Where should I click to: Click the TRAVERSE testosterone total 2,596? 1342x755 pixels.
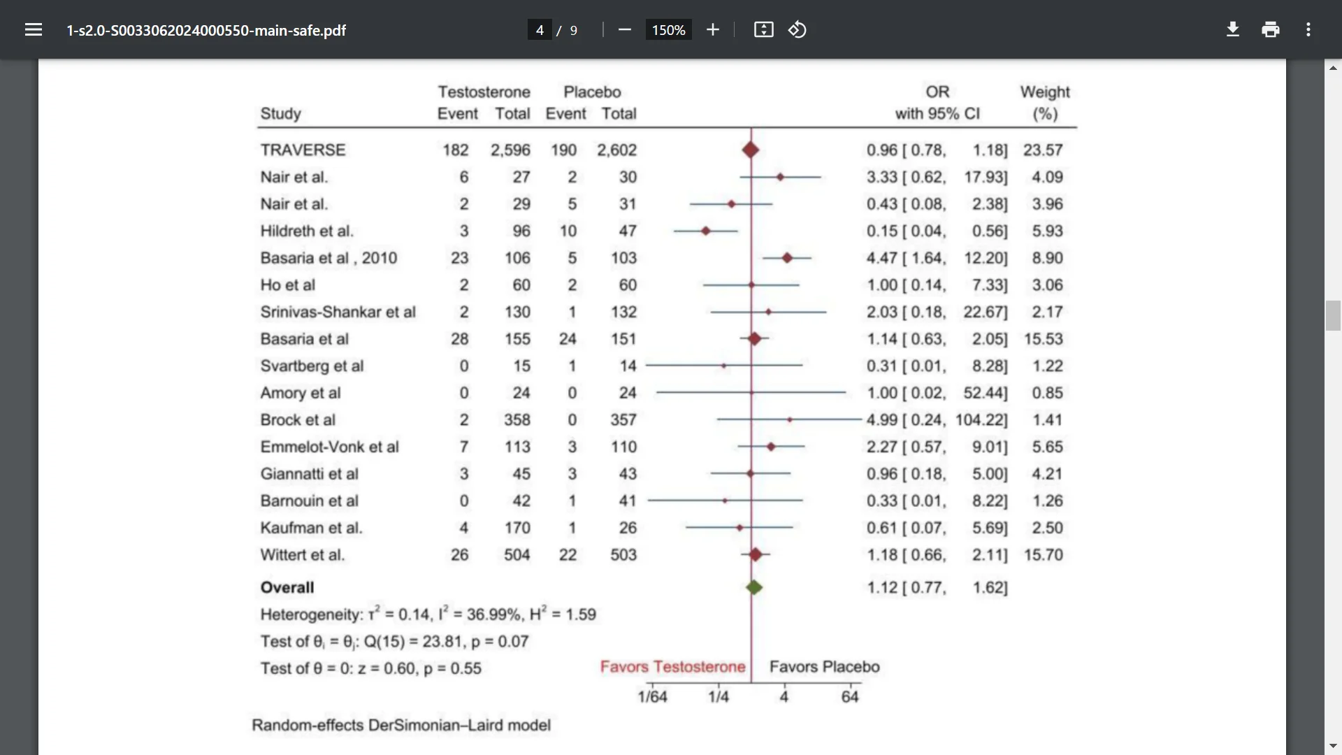tap(510, 150)
